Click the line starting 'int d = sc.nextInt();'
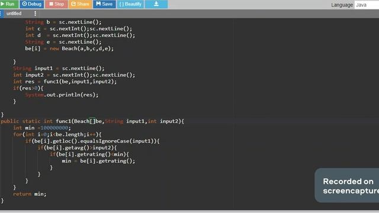 pos(80,35)
